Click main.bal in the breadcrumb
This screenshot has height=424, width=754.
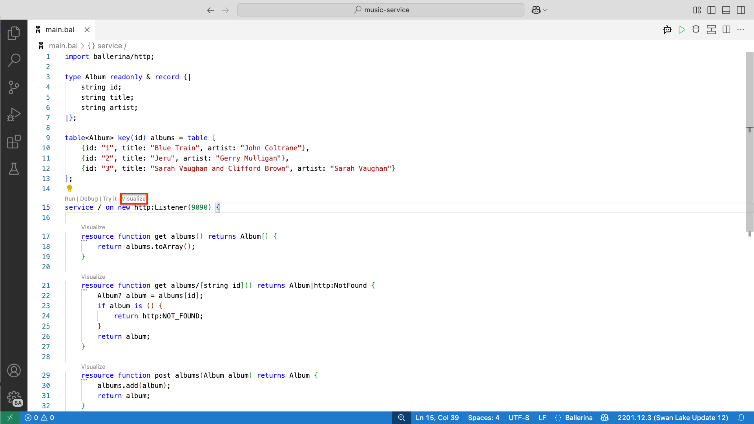(x=63, y=46)
